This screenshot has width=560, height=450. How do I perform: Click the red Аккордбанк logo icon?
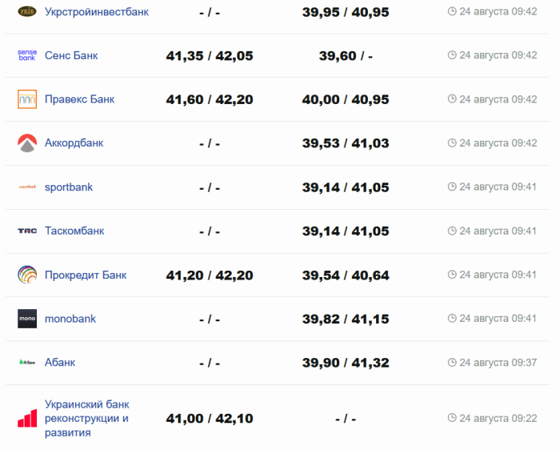coord(27,143)
